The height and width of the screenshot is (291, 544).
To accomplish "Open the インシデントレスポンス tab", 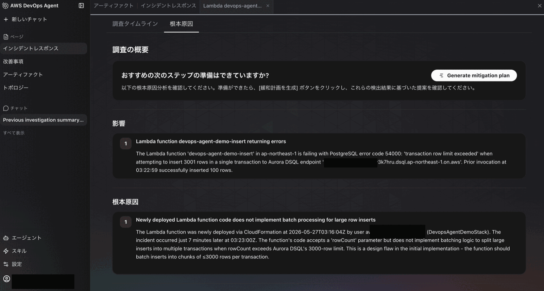I will pos(169,6).
